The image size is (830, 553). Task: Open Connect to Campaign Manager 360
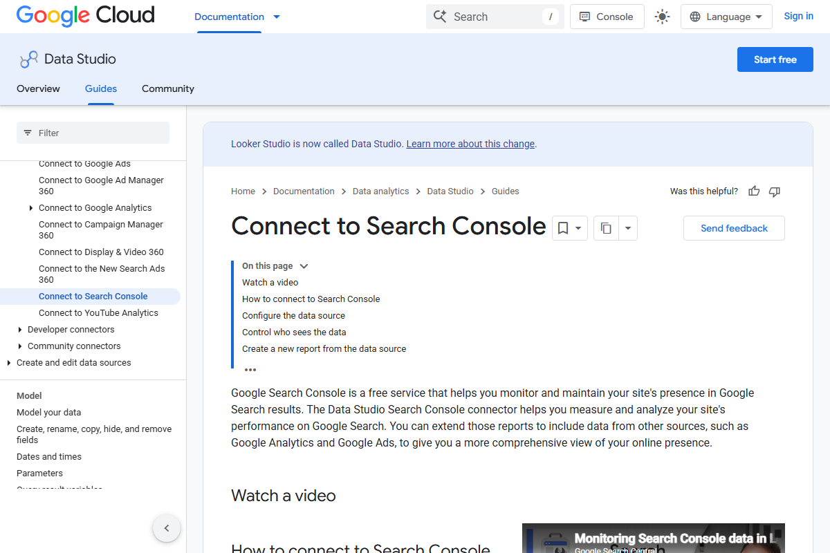tap(101, 230)
